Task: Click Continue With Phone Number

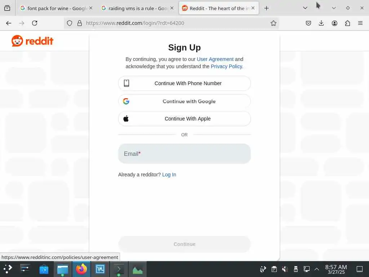Action: 184,83
